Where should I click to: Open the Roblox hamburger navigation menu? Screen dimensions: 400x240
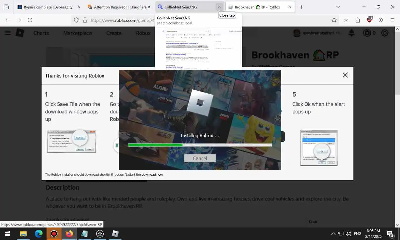(x=8, y=33)
